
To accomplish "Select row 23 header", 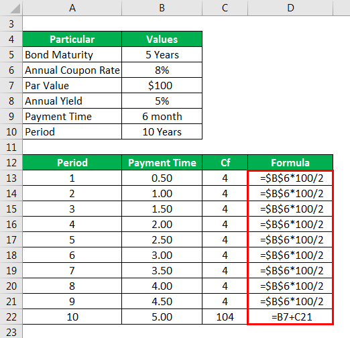I will [11, 332].
